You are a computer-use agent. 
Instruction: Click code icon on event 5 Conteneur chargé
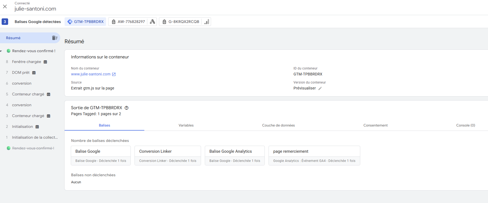(x=49, y=94)
